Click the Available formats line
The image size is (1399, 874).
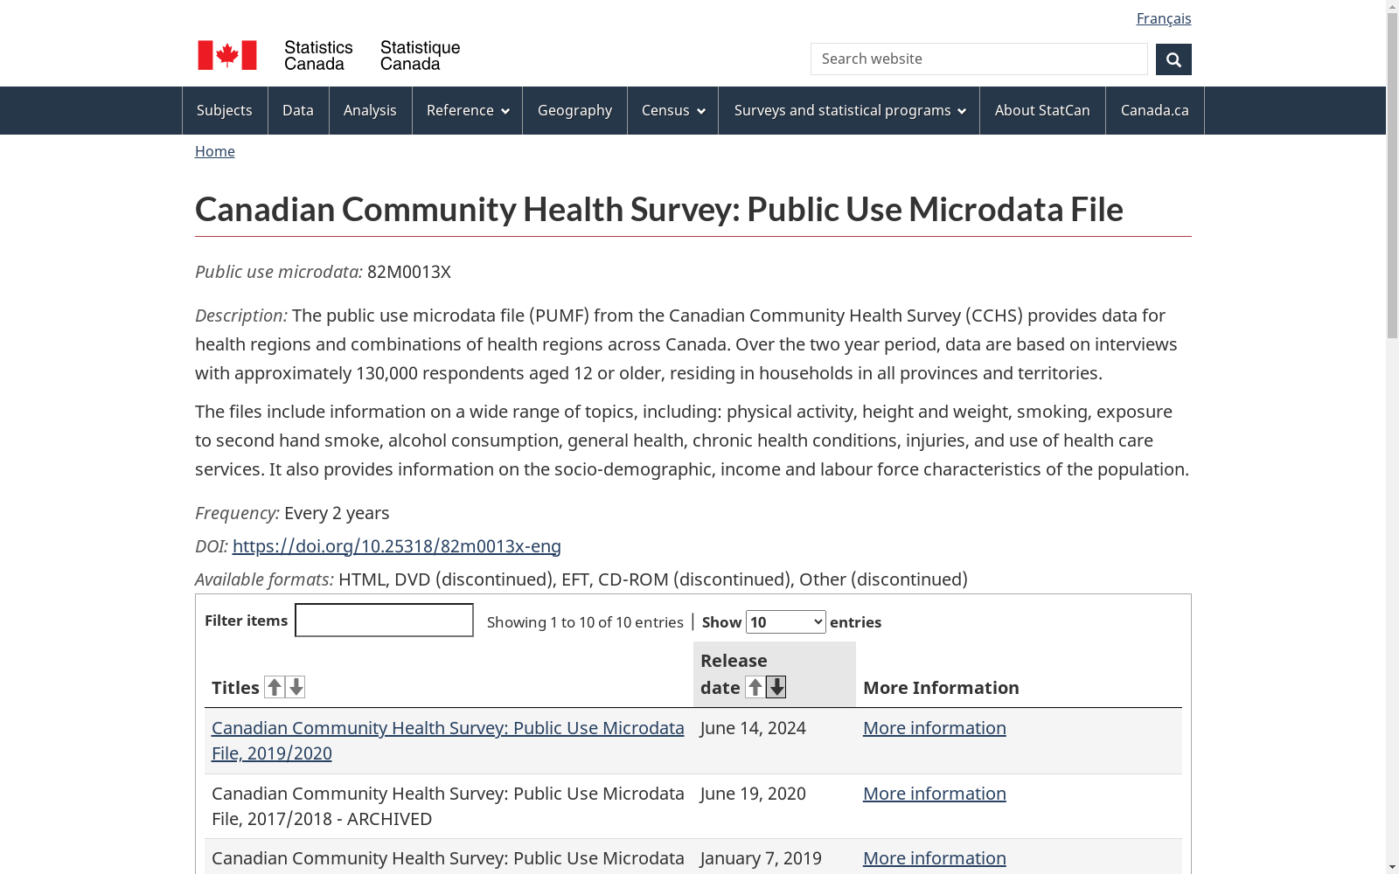click(581, 579)
